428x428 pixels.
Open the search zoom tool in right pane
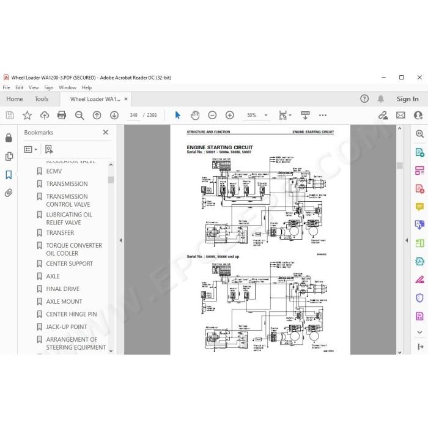click(x=419, y=133)
